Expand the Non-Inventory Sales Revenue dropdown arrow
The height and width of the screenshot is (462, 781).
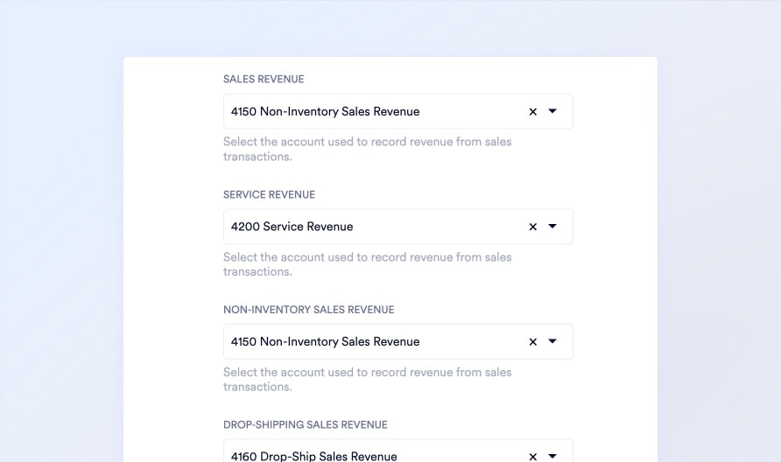(552, 341)
